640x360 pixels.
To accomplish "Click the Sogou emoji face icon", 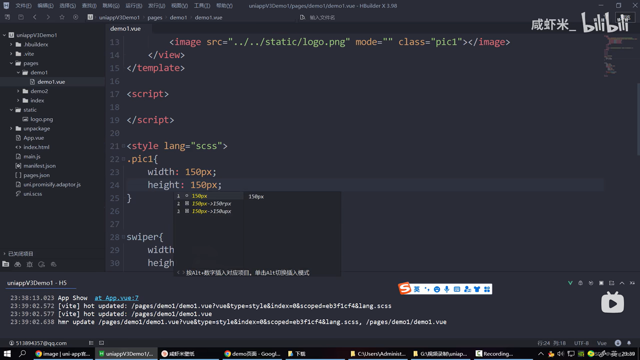I will 437,289.
